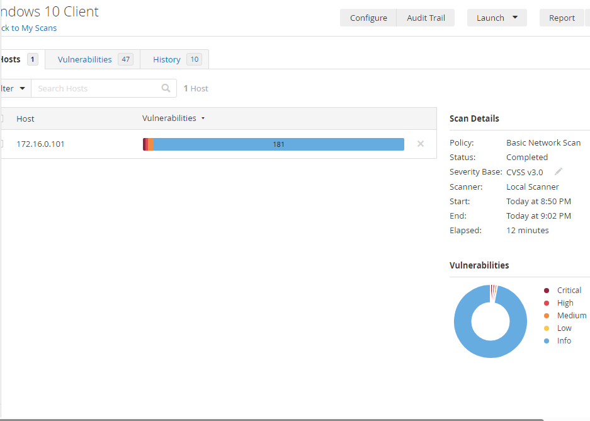The image size is (590, 421).
Task: Click the Host column header
Action: (25, 118)
